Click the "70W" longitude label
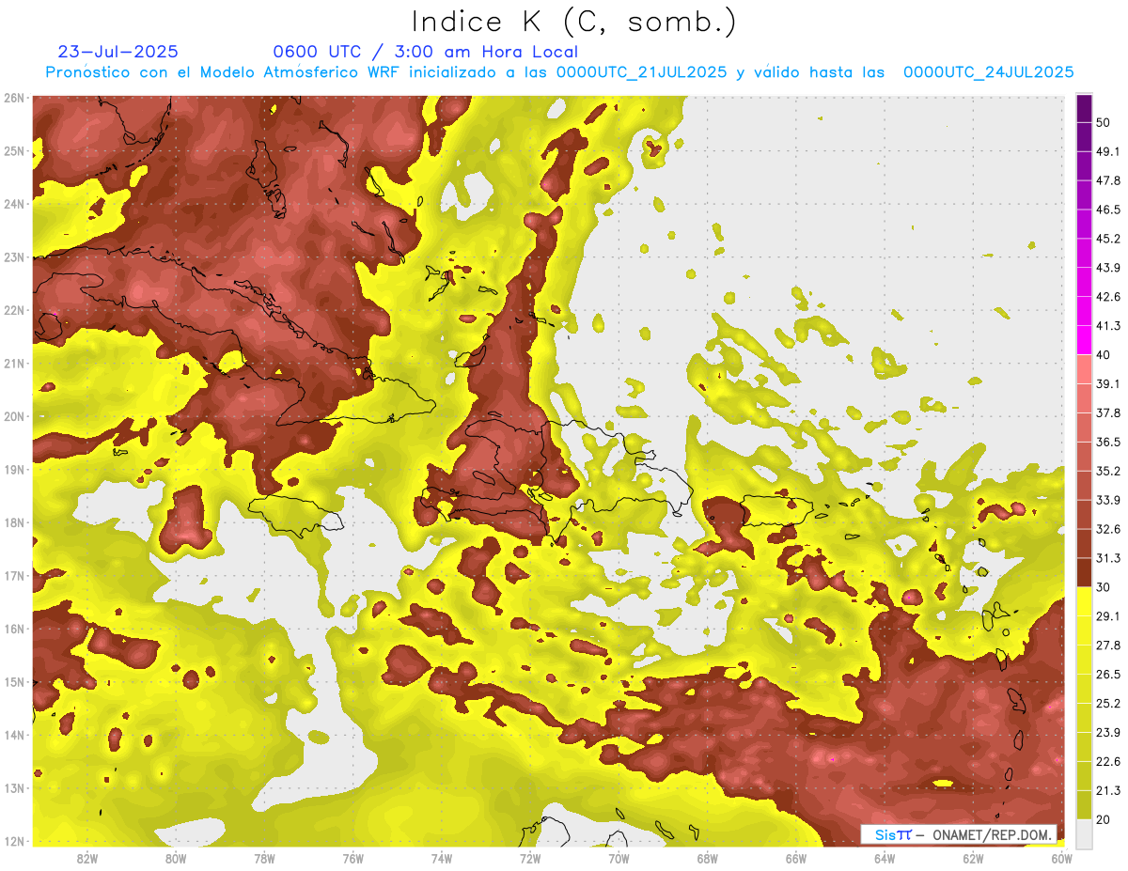The width and height of the screenshot is (1128, 871). click(x=619, y=859)
